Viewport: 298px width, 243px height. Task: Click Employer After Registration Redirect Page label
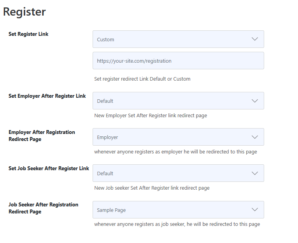[42, 136]
